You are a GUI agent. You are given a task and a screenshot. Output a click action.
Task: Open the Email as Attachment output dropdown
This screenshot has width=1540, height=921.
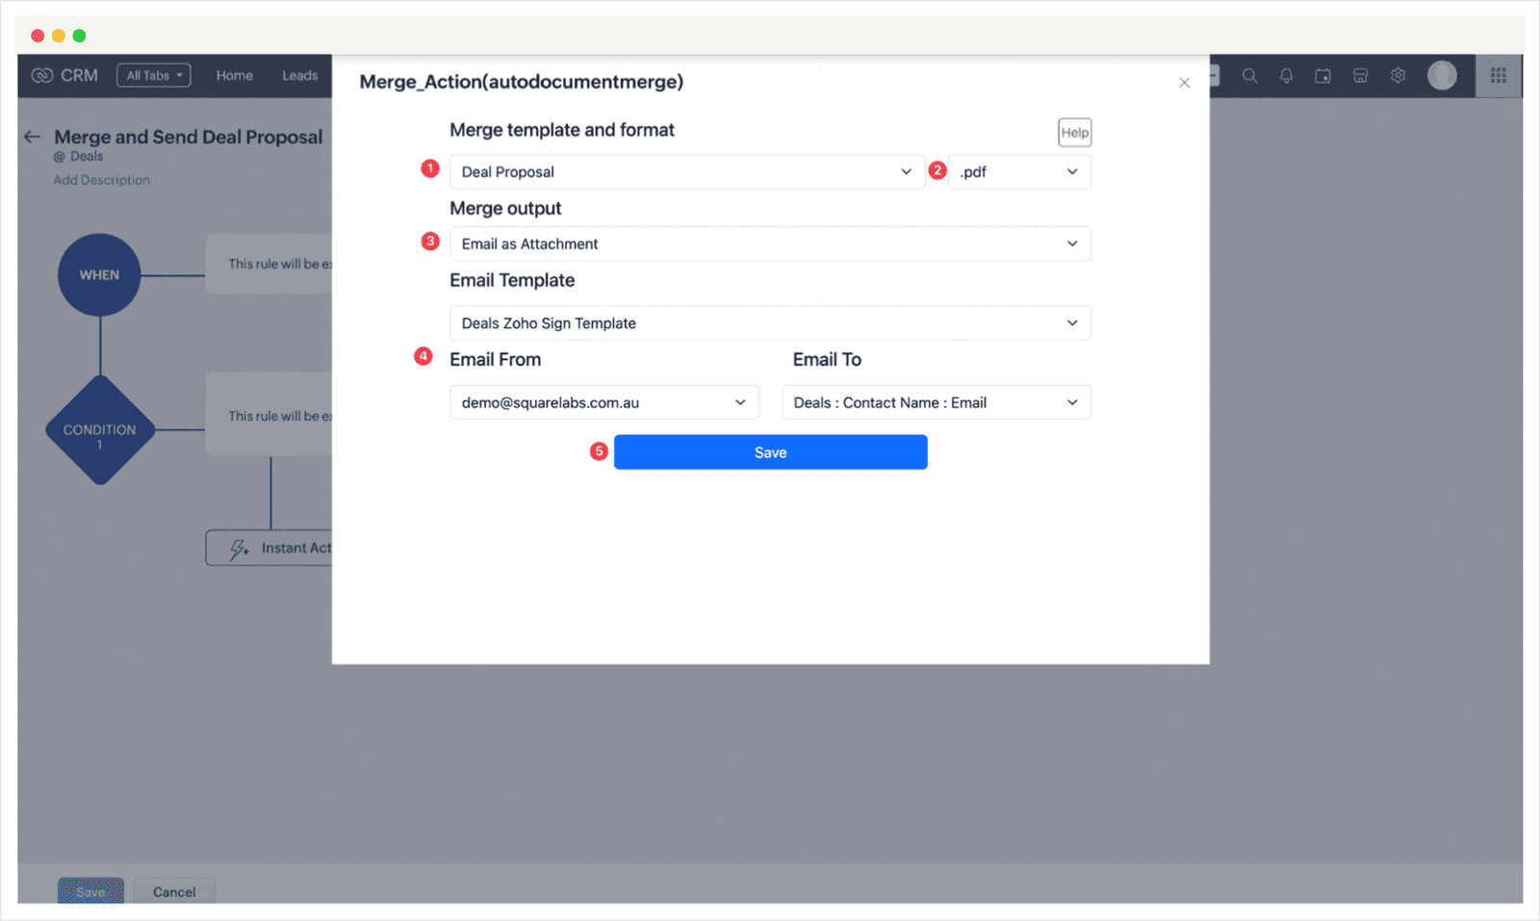click(x=770, y=243)
